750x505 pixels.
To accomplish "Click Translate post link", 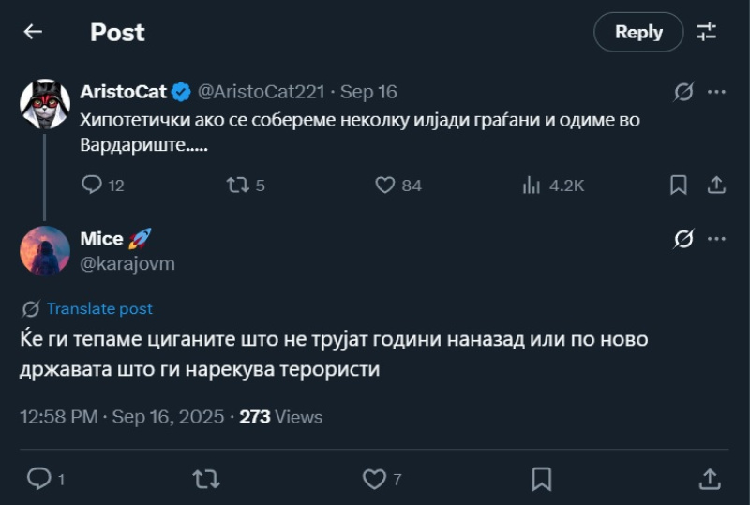I will (99, 308).
